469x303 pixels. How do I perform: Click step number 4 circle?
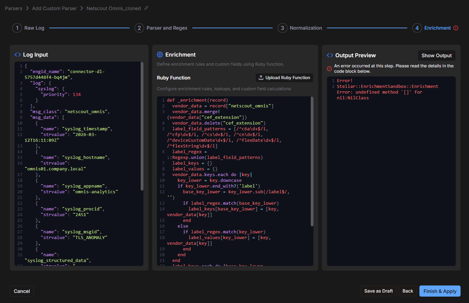coord(417,28)
